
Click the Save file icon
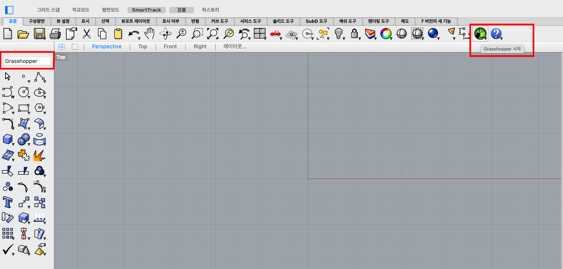[x=39, y=33]
